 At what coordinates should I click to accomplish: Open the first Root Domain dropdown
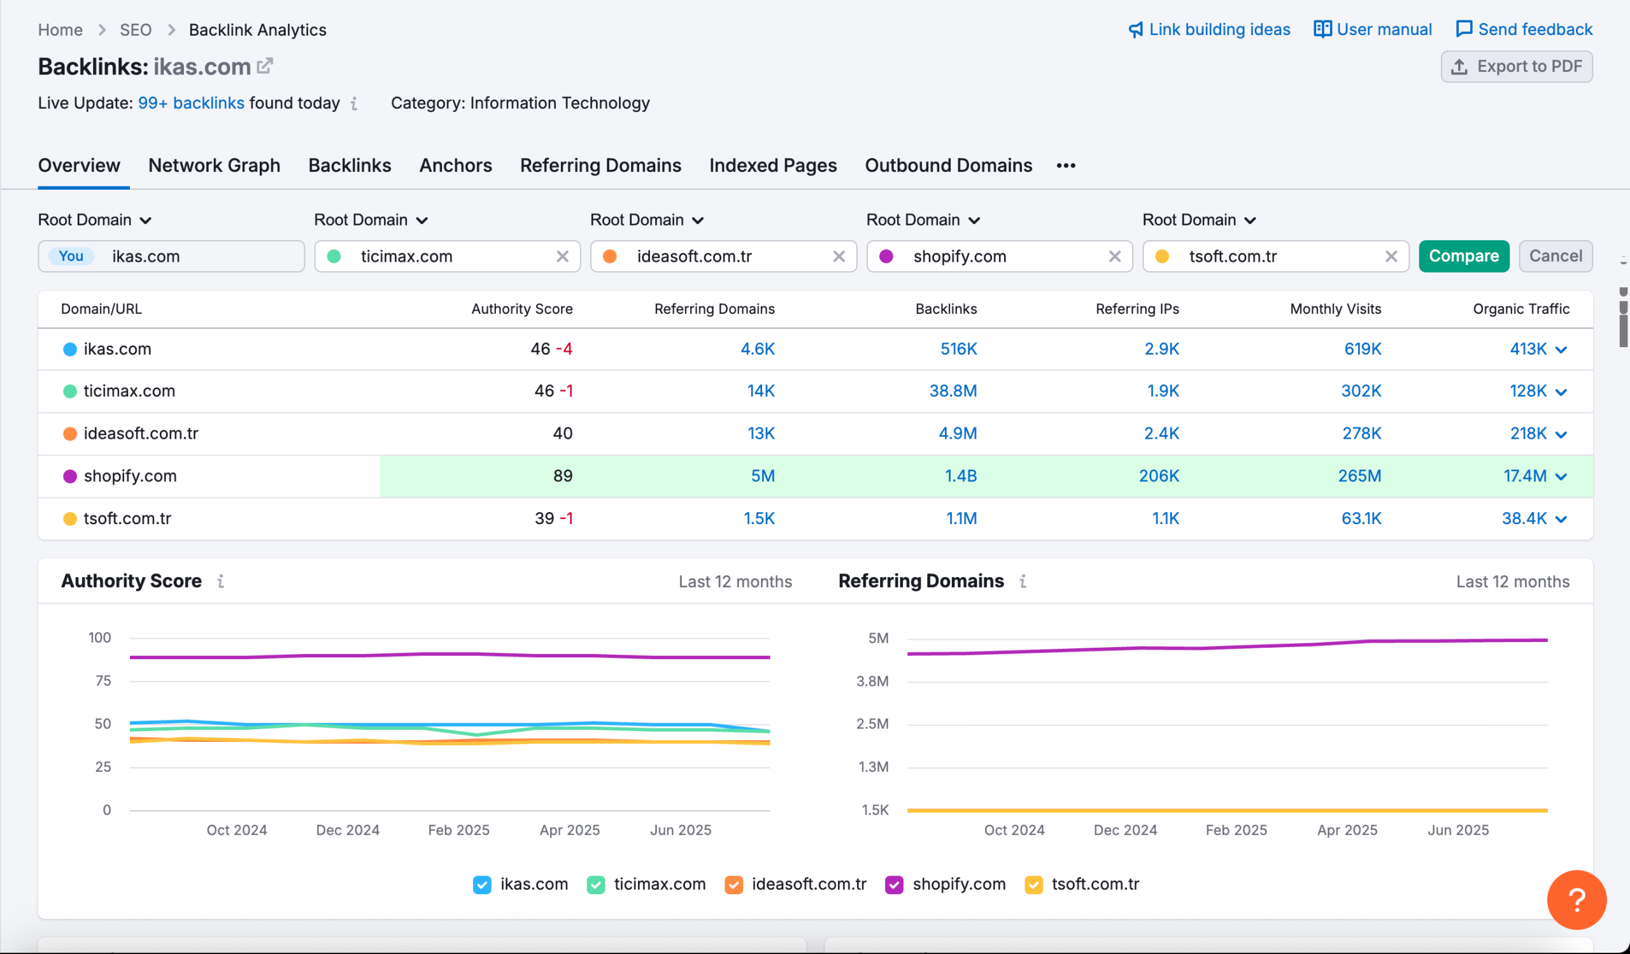click(x=95, y=220)
